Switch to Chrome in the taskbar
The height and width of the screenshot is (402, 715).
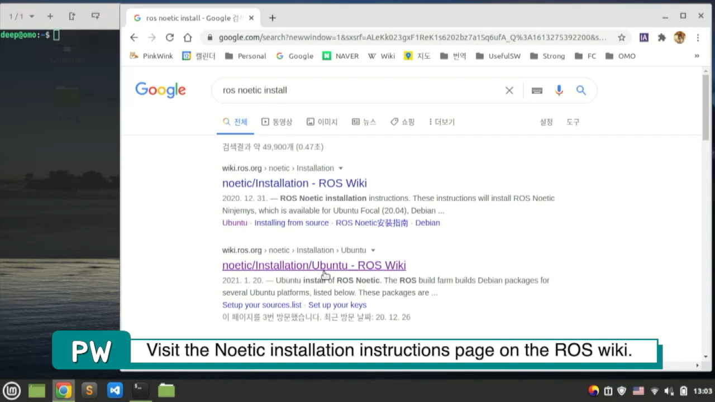tap(63, 390)
